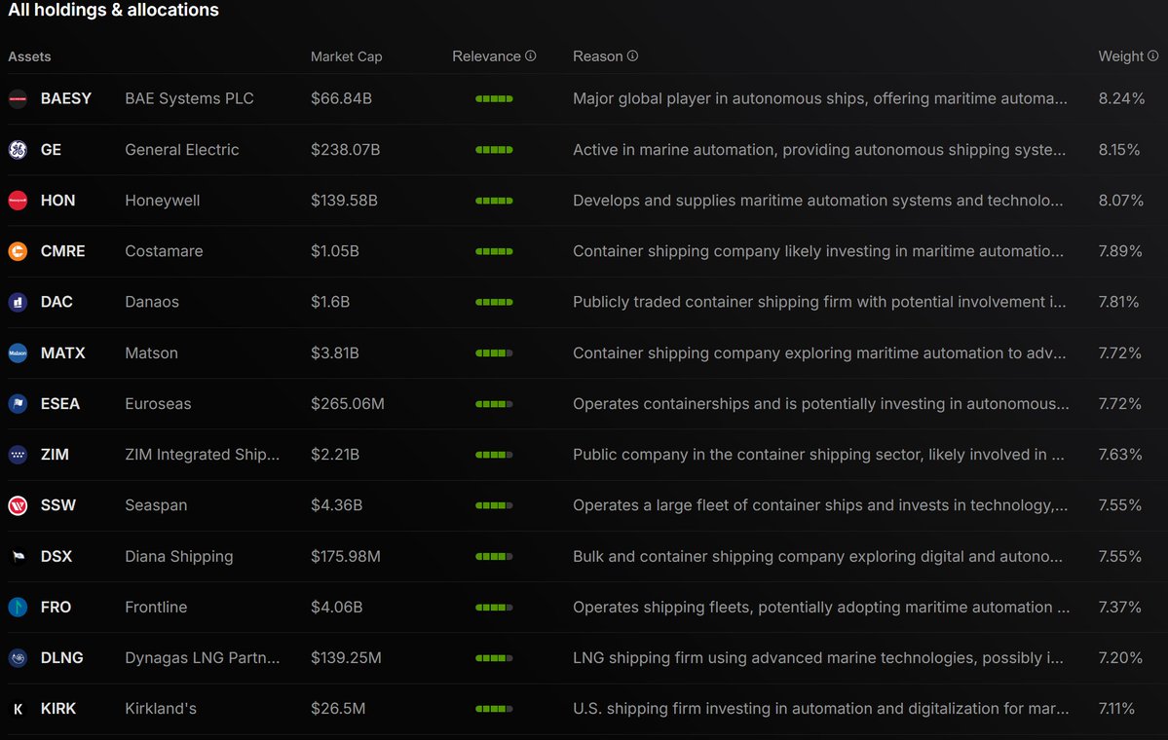Click the GE relevance bar indicator
1168x740 pixels.
[x=494, y=150]
